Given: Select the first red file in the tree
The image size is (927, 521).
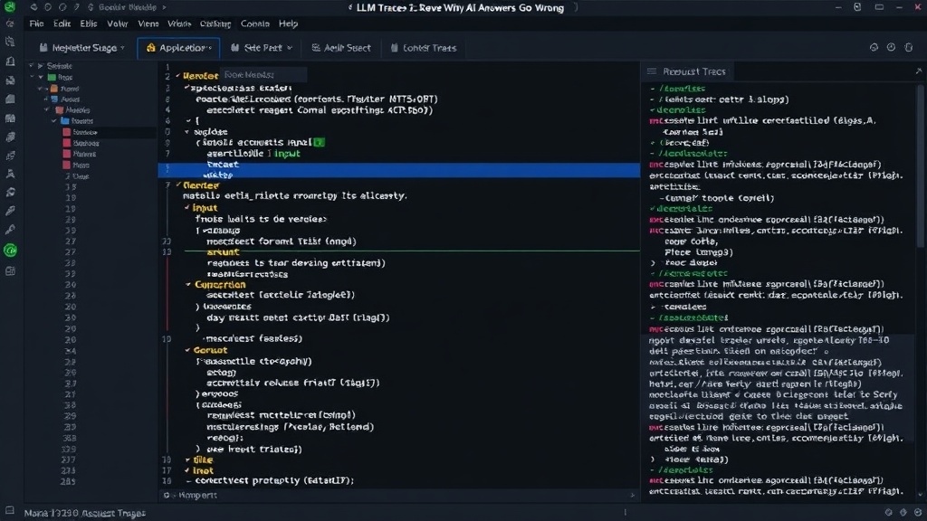Looking at the screenshot, I should click(x=67, y=132).
